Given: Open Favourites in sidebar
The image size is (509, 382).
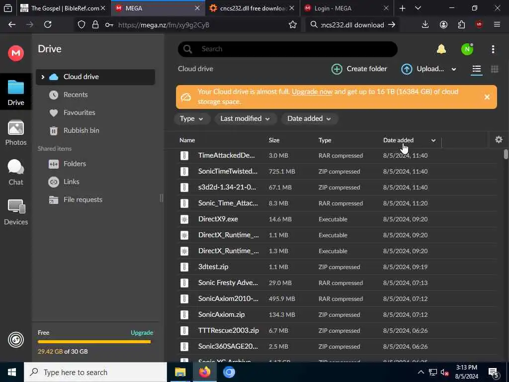Looking at the screenshot, I should (72, 112).
